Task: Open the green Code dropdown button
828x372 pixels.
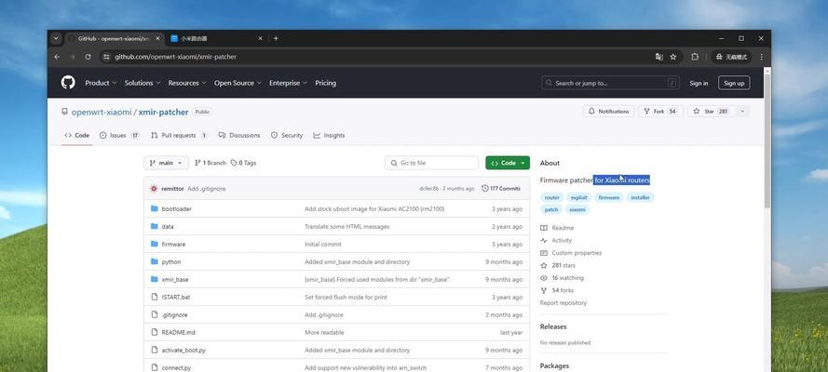Action: pyautogui.click(x=508, y=163)
